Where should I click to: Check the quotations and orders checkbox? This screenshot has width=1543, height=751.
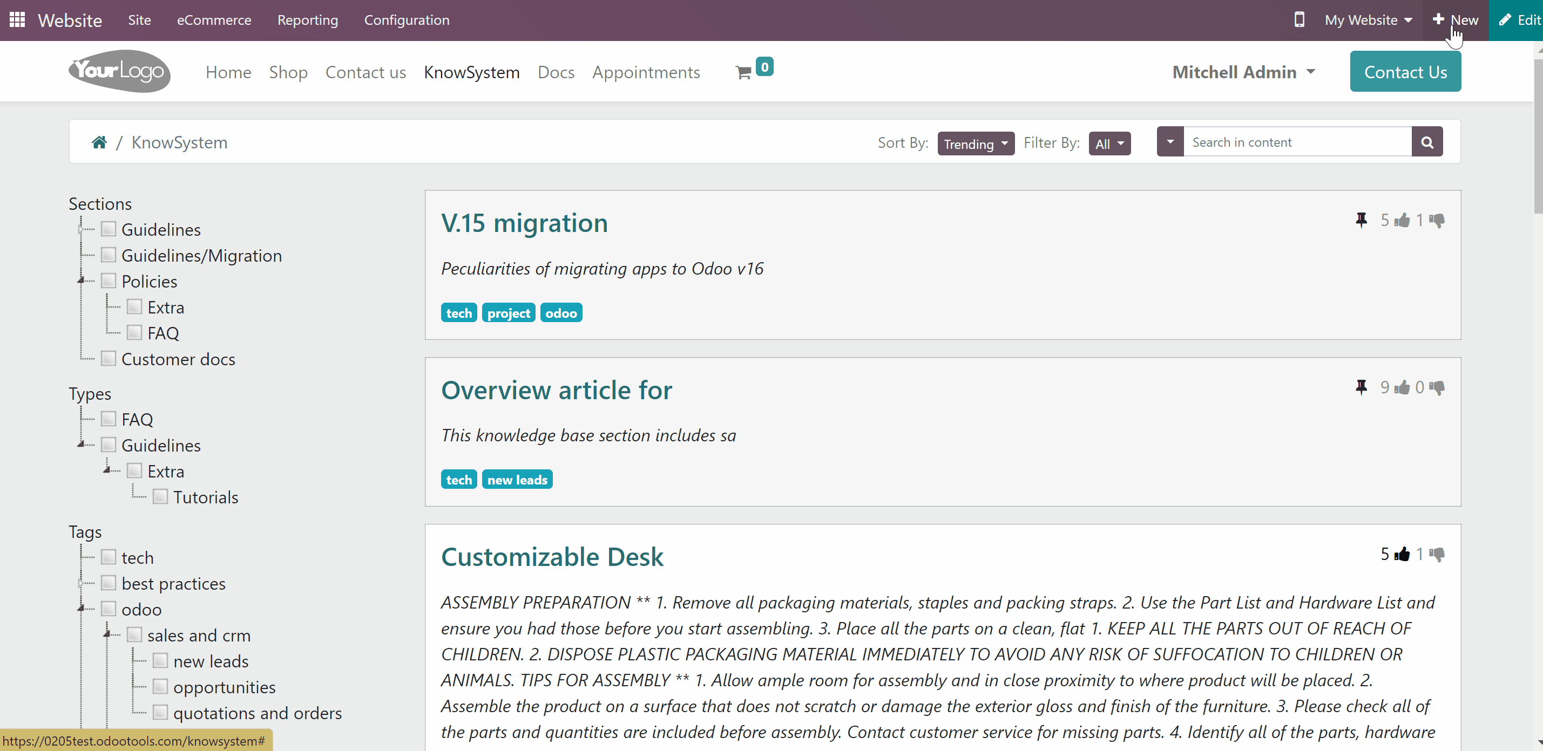[160, 712]
